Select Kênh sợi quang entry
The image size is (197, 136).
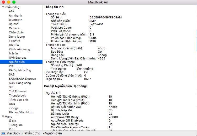19,49
